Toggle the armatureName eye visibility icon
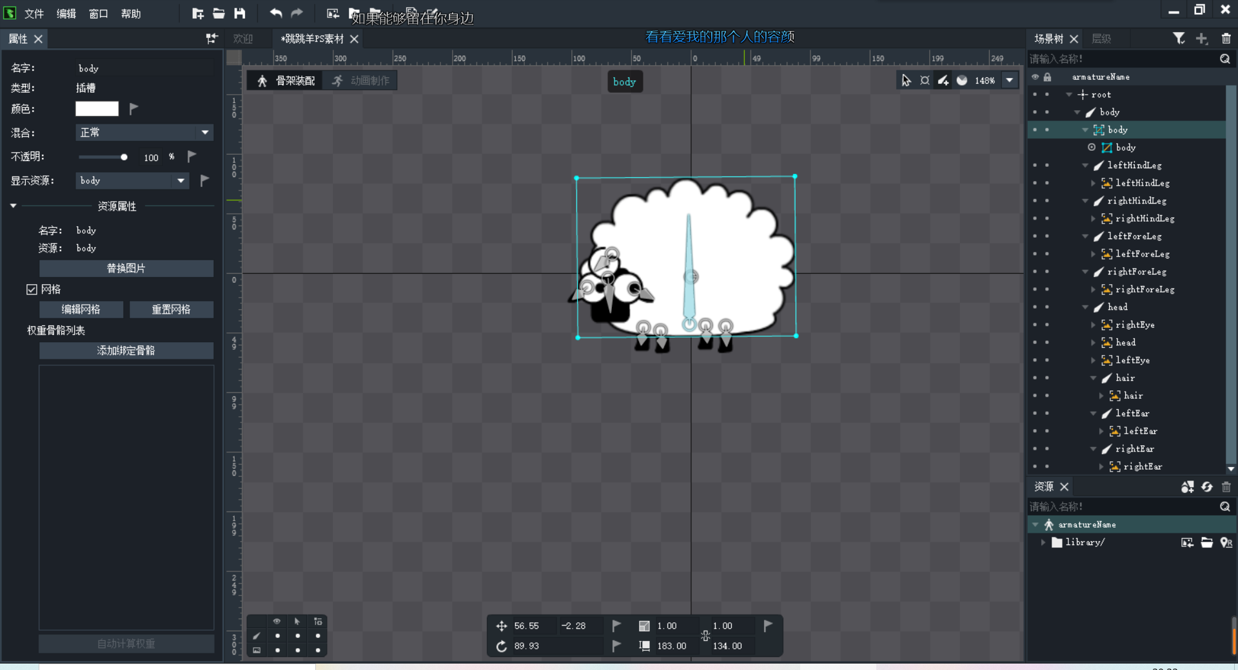 [x=1035, y=77]
